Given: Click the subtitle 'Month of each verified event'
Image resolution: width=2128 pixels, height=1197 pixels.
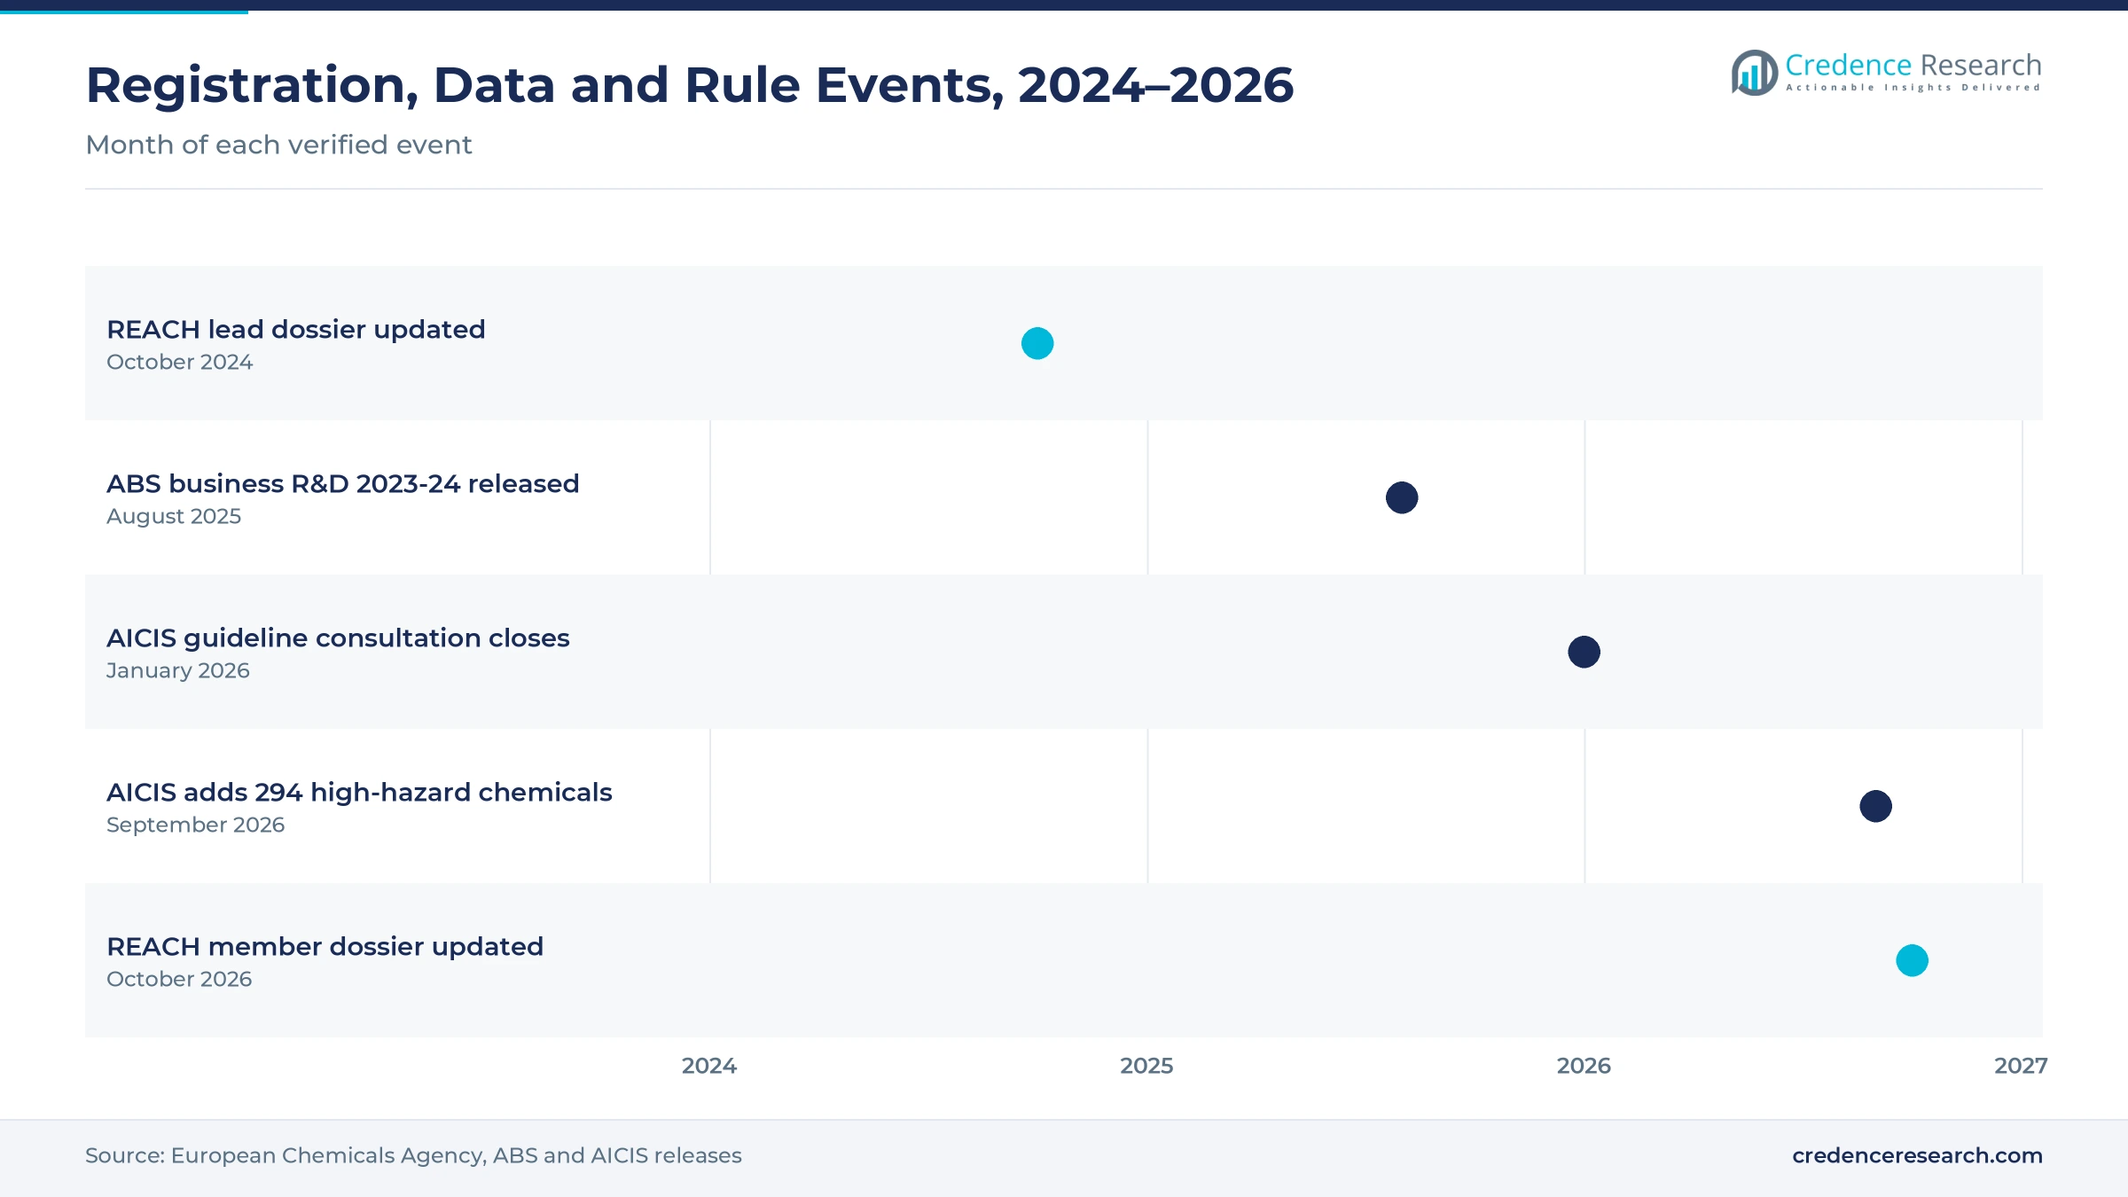Looking at the screenshot, I should [x=278, y=145].
